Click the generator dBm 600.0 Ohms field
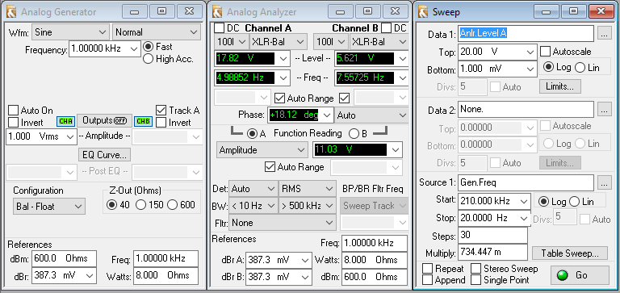Screen dimensions: 620x293 pyautogui.click(x=64, y=258)
